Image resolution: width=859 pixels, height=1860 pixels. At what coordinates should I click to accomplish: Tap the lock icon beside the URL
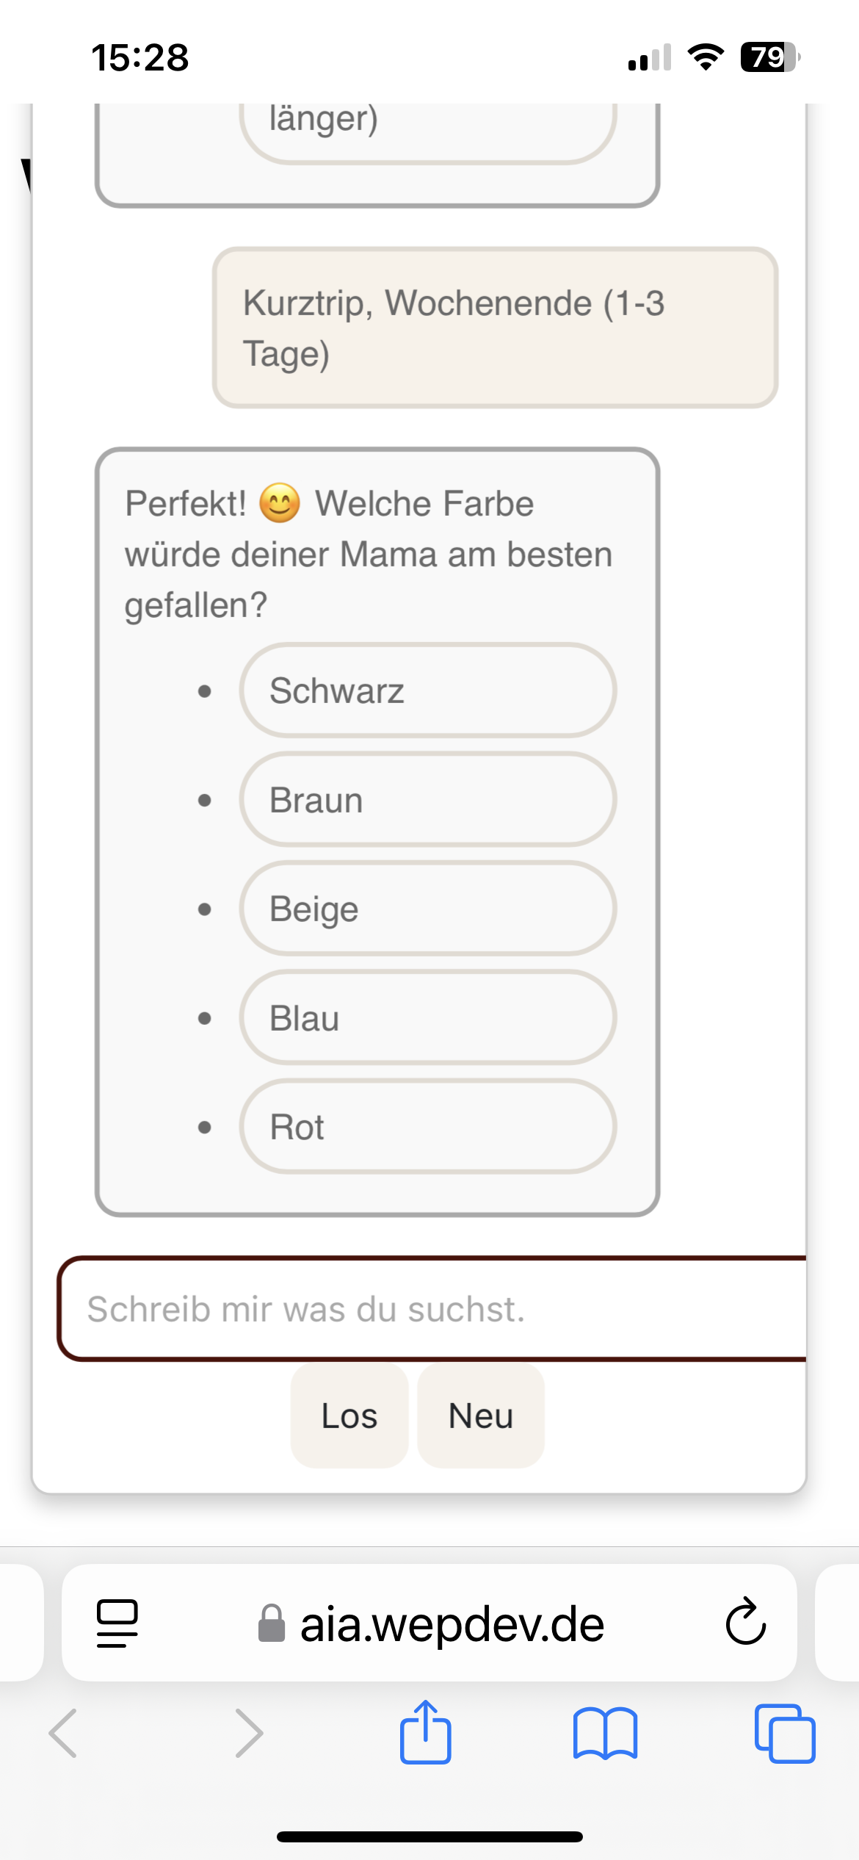click(x=271, y=1623)
